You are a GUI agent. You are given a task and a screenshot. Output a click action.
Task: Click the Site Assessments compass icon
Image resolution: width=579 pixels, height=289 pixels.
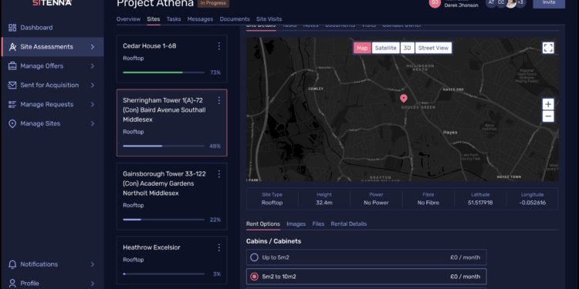12,47
